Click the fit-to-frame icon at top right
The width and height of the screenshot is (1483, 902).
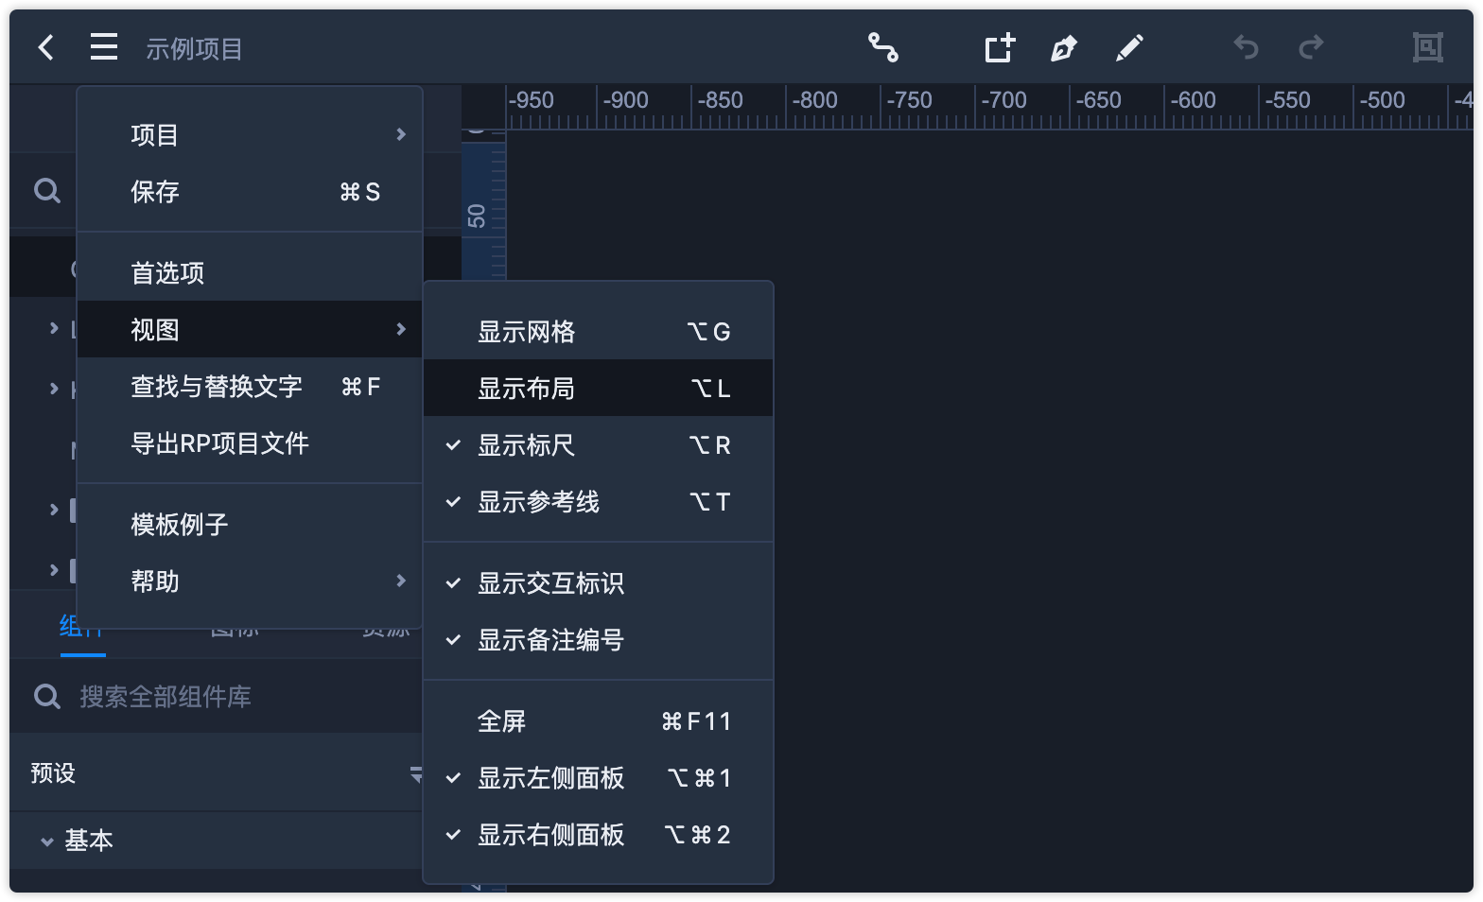(x=1427, y=47)
